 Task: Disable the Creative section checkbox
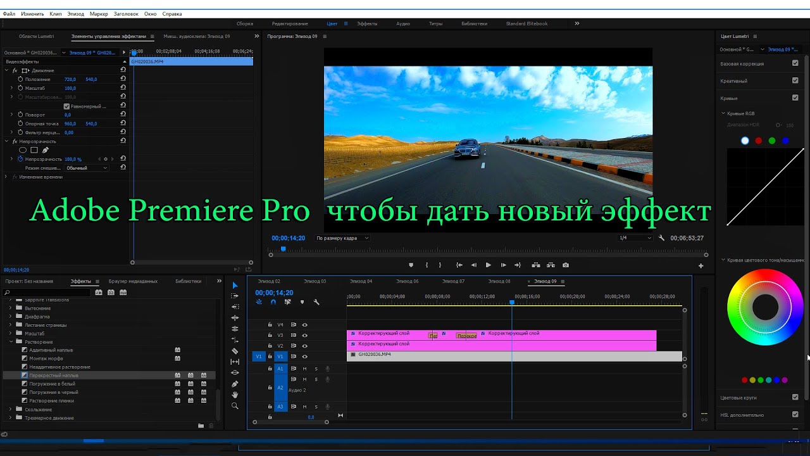tap(795, 80)
